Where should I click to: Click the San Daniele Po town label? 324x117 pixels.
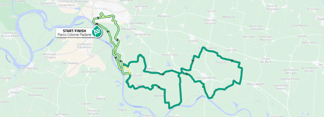click(x=207, y=78)
